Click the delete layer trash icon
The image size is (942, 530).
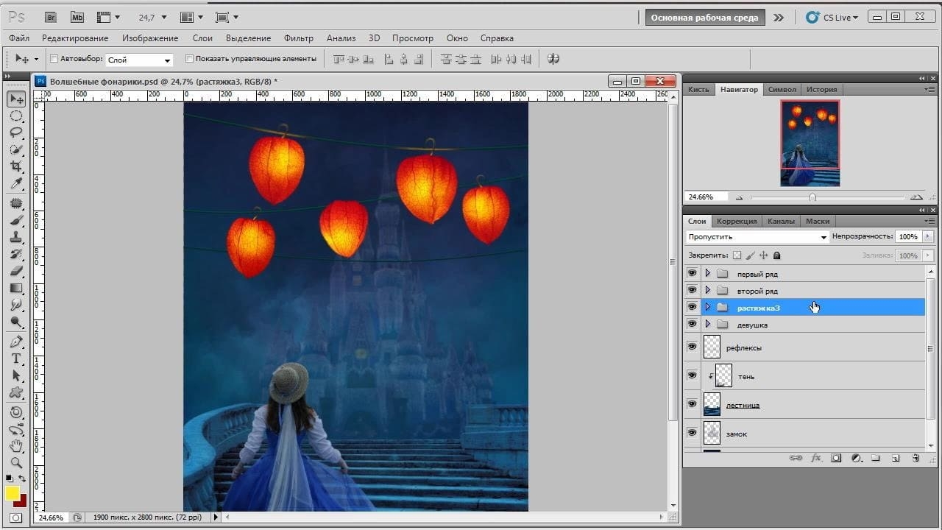click(x=916, y=458)
